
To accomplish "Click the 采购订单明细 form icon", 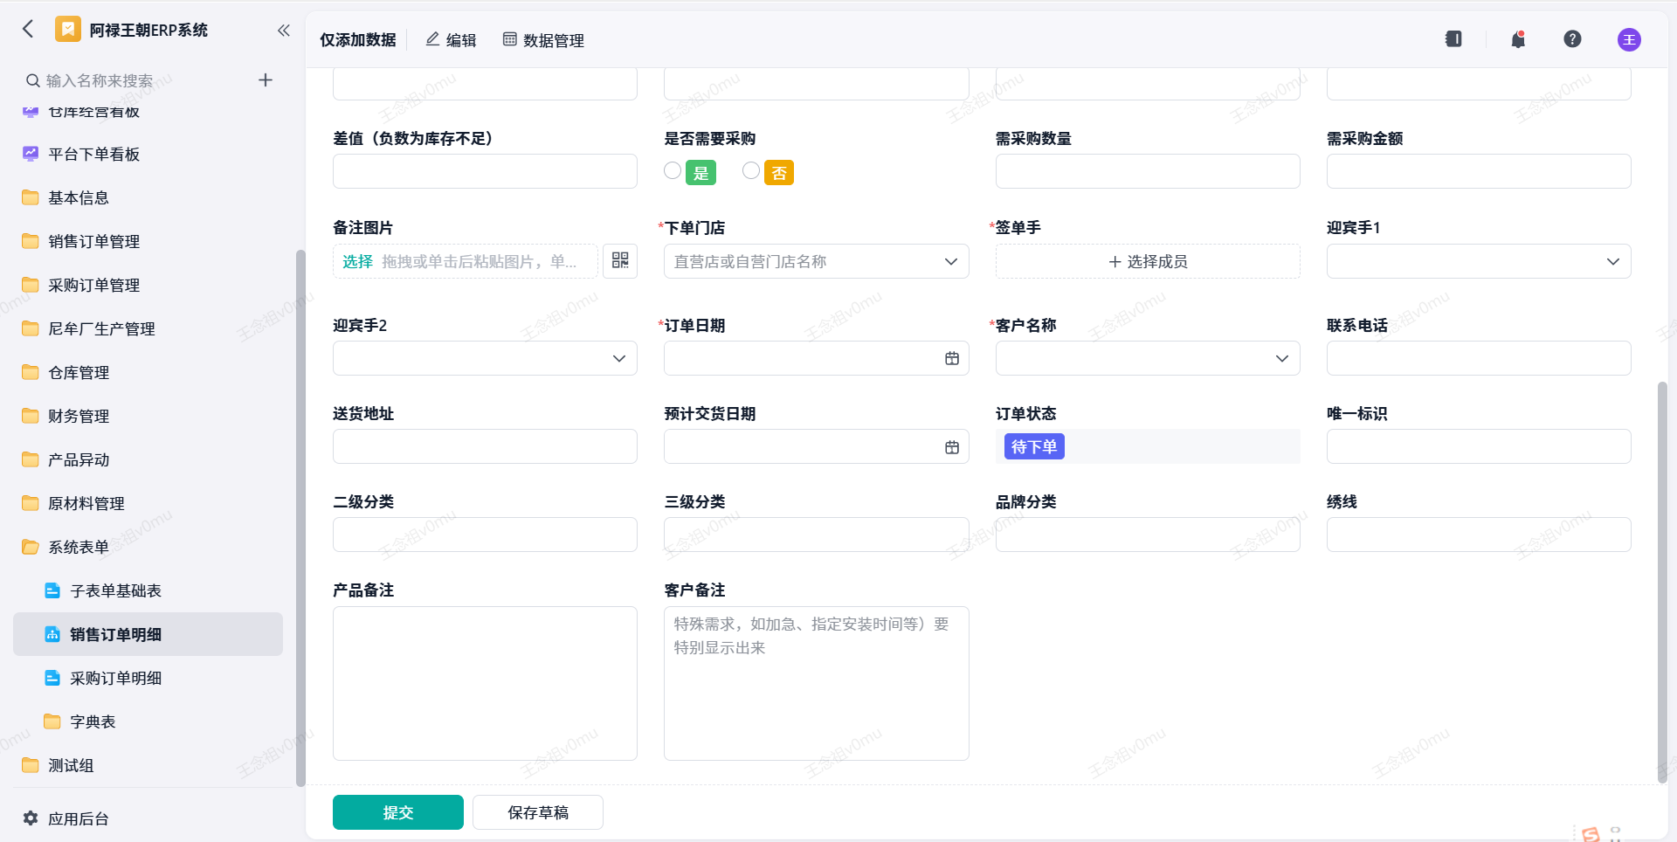I will (52, 678).
